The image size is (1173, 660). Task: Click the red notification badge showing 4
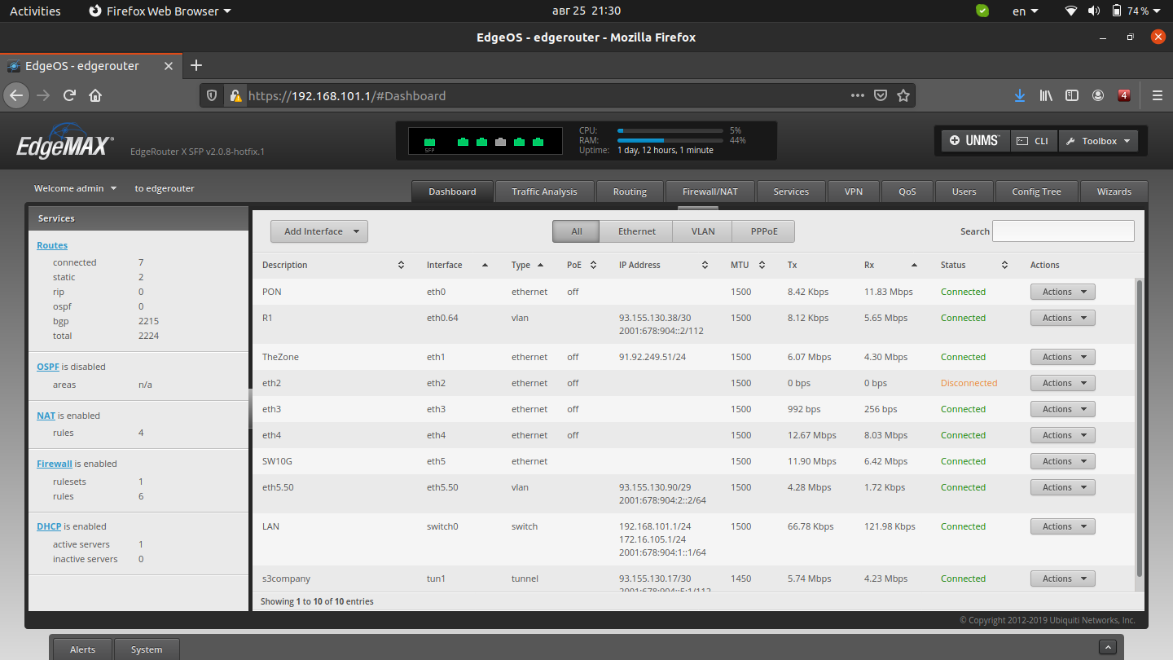click(x=1124, y=95)
